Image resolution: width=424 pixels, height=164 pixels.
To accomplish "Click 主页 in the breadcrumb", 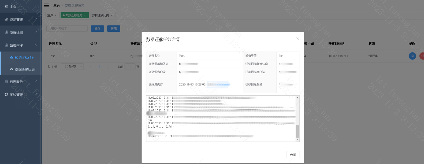I will click(57, 5).
